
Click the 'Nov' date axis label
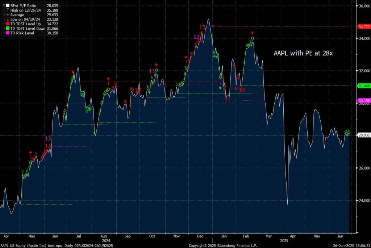[x=176, y=236]
